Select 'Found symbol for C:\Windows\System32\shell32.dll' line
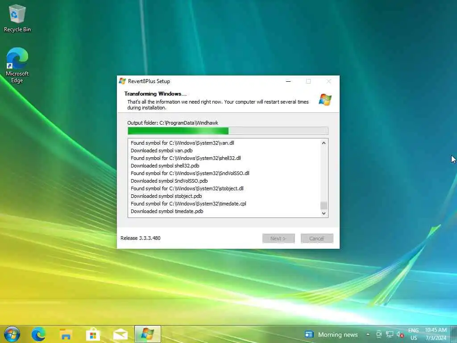457x343 pixels. [186, 158]
